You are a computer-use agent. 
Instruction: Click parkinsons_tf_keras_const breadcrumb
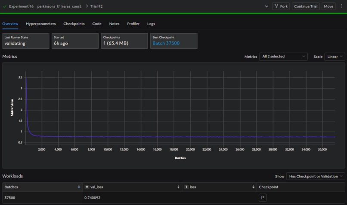pyautogui.click(x=59, y=6)
